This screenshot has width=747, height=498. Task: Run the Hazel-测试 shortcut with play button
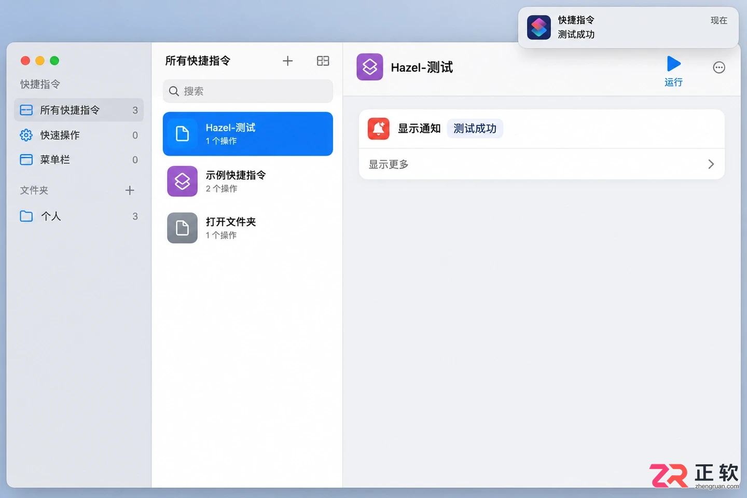click(x=673, y=64)
